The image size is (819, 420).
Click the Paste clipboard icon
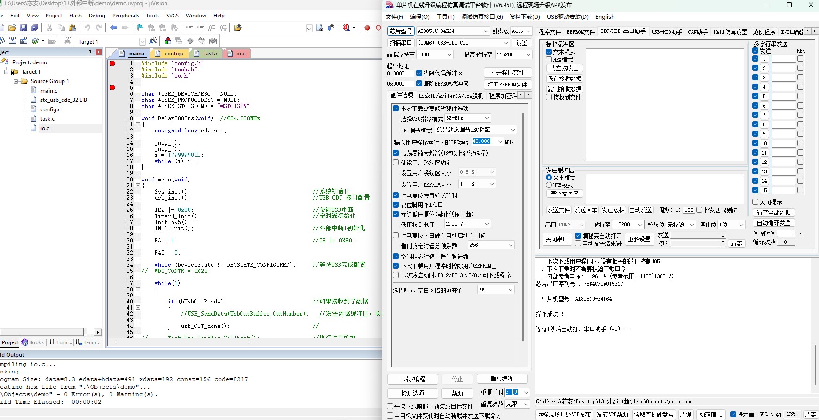click(x=72, y=28)
